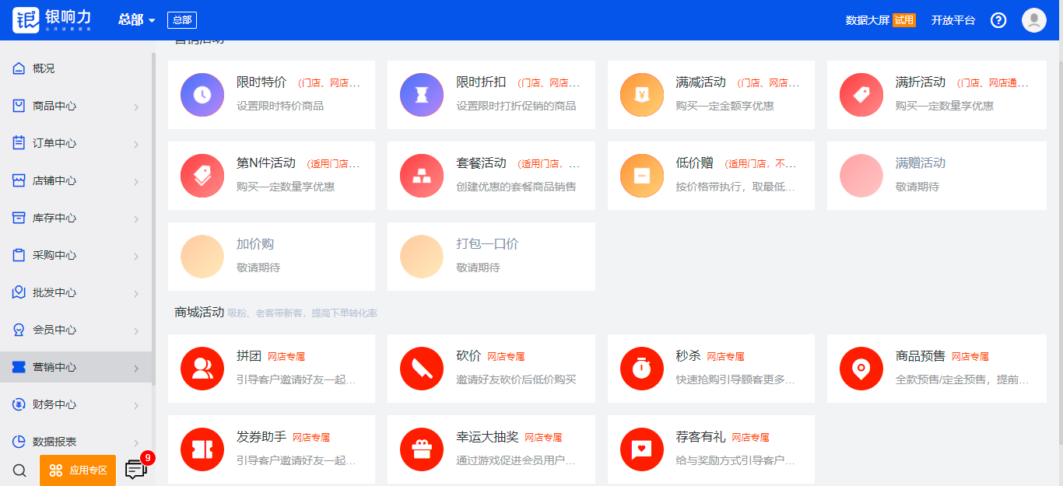Open the user avatar in top bar
The height and width of the screenshot is (486, 1063).
click(x=1033, y=20)
